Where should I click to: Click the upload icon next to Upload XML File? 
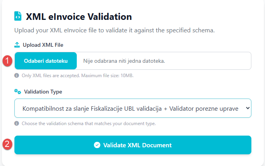(x=17, y=45)
